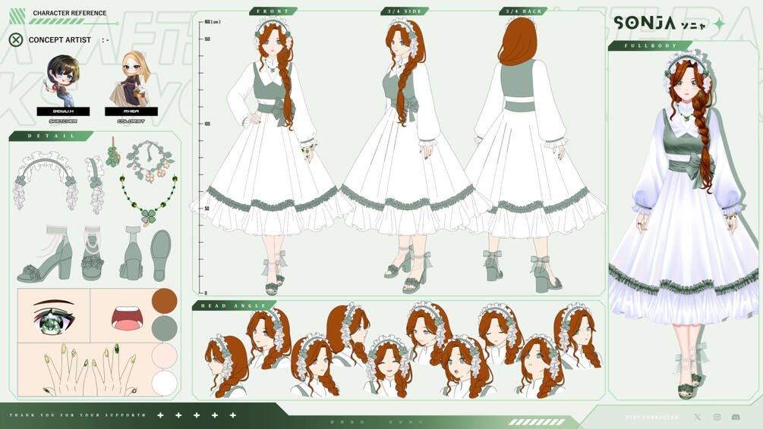The height and width of the screenshot is (429, 763).
Task: Select the FRONT view label
Action: (273, 11)
